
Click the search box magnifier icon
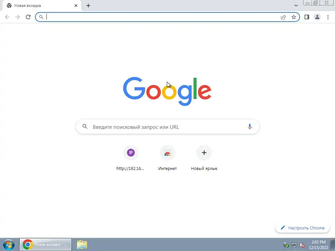(x=85, y=126)
